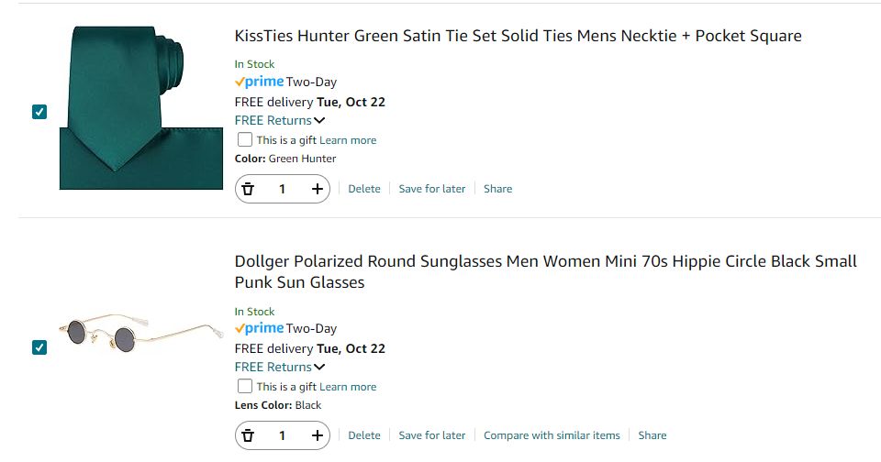Deselect the KissTies tie set checkbox

tap(39, 112)
